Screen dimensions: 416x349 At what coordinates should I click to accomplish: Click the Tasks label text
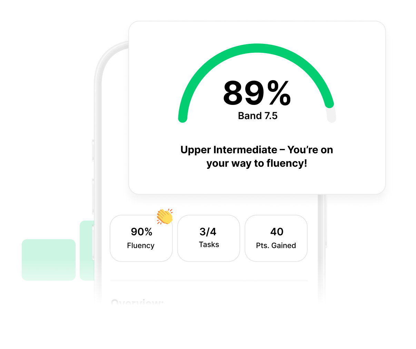tap(209, 244)
